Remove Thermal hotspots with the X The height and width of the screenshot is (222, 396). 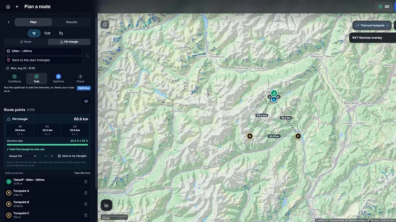[387, 26]
